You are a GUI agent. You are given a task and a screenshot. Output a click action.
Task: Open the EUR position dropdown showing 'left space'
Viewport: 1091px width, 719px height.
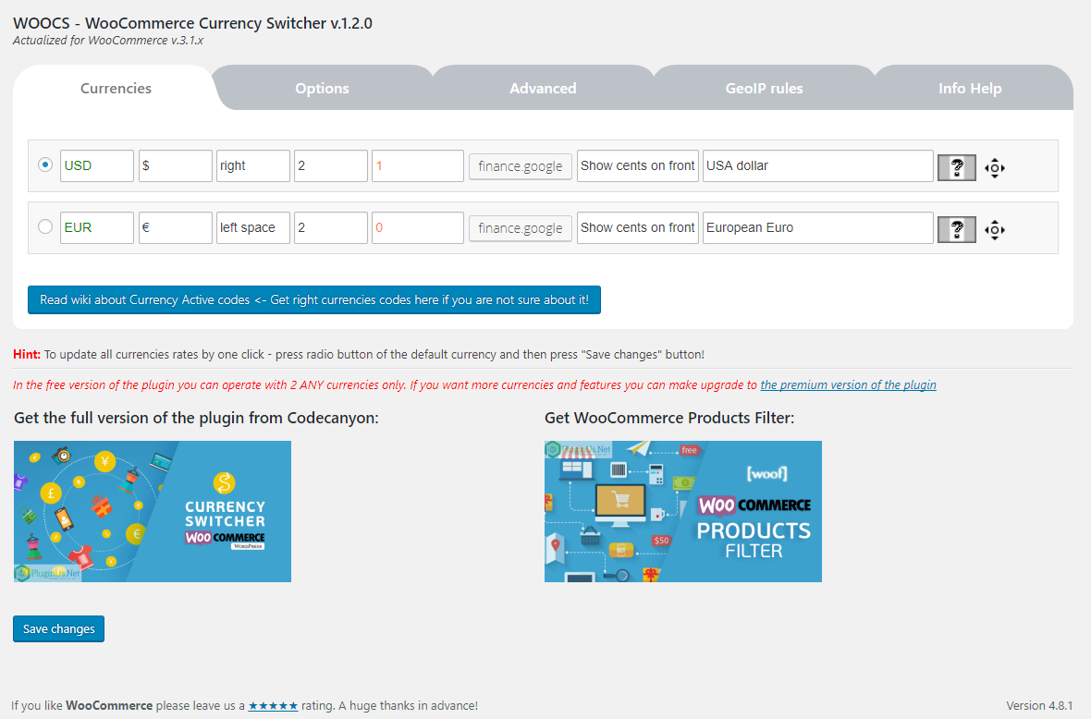pos(253,227)
